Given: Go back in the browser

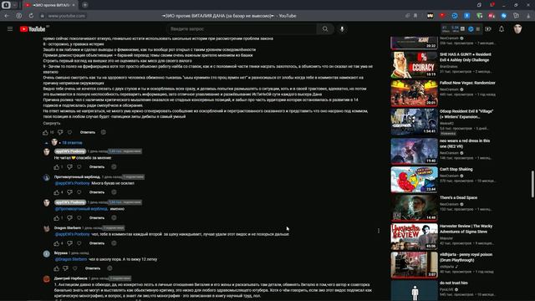Looking at the screenshot, I should pos(7,16).
